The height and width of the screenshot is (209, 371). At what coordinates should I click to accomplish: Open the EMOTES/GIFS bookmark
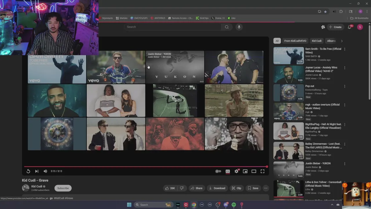[139, 18]
